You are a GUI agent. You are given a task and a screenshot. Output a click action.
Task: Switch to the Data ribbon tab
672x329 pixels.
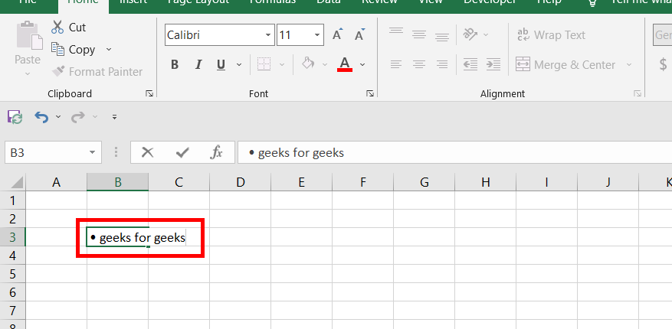(329, 3)
